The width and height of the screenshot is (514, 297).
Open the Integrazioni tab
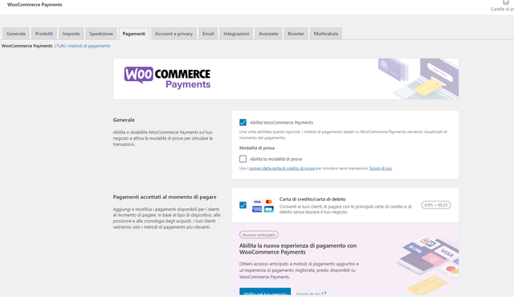pyautogui.click(x=236, y=34)
